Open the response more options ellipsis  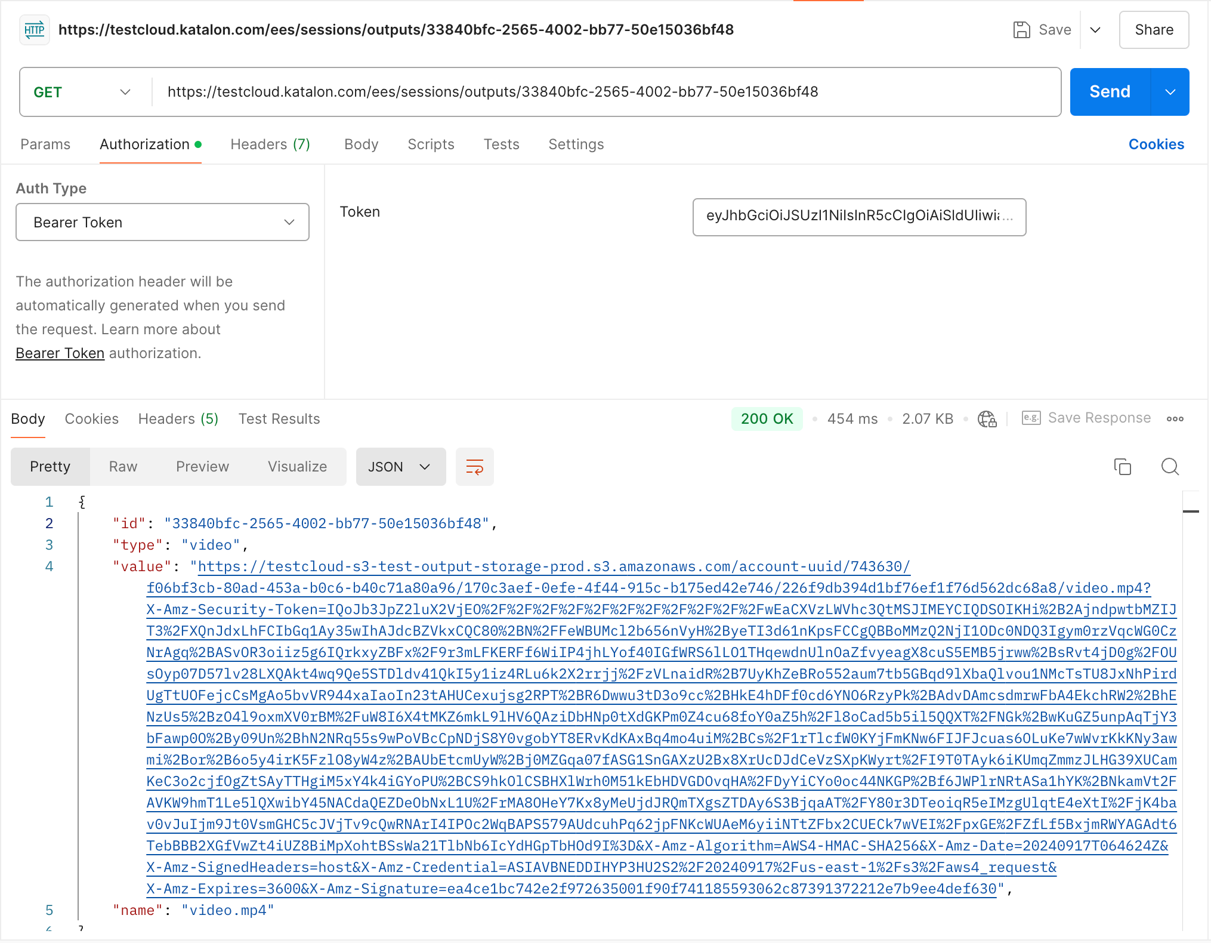[x=1175, y=419]
